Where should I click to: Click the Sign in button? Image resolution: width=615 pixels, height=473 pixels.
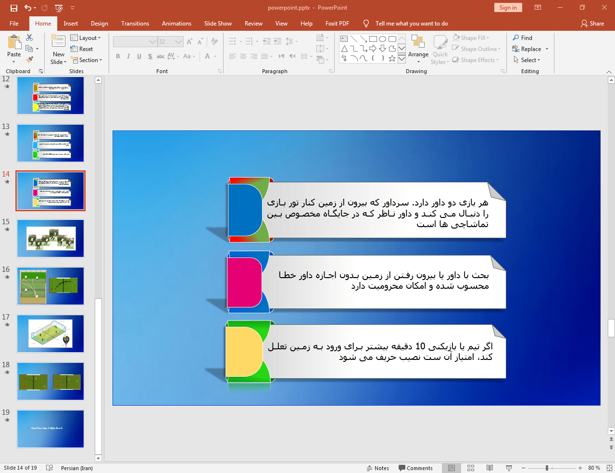tap(508, 7)
